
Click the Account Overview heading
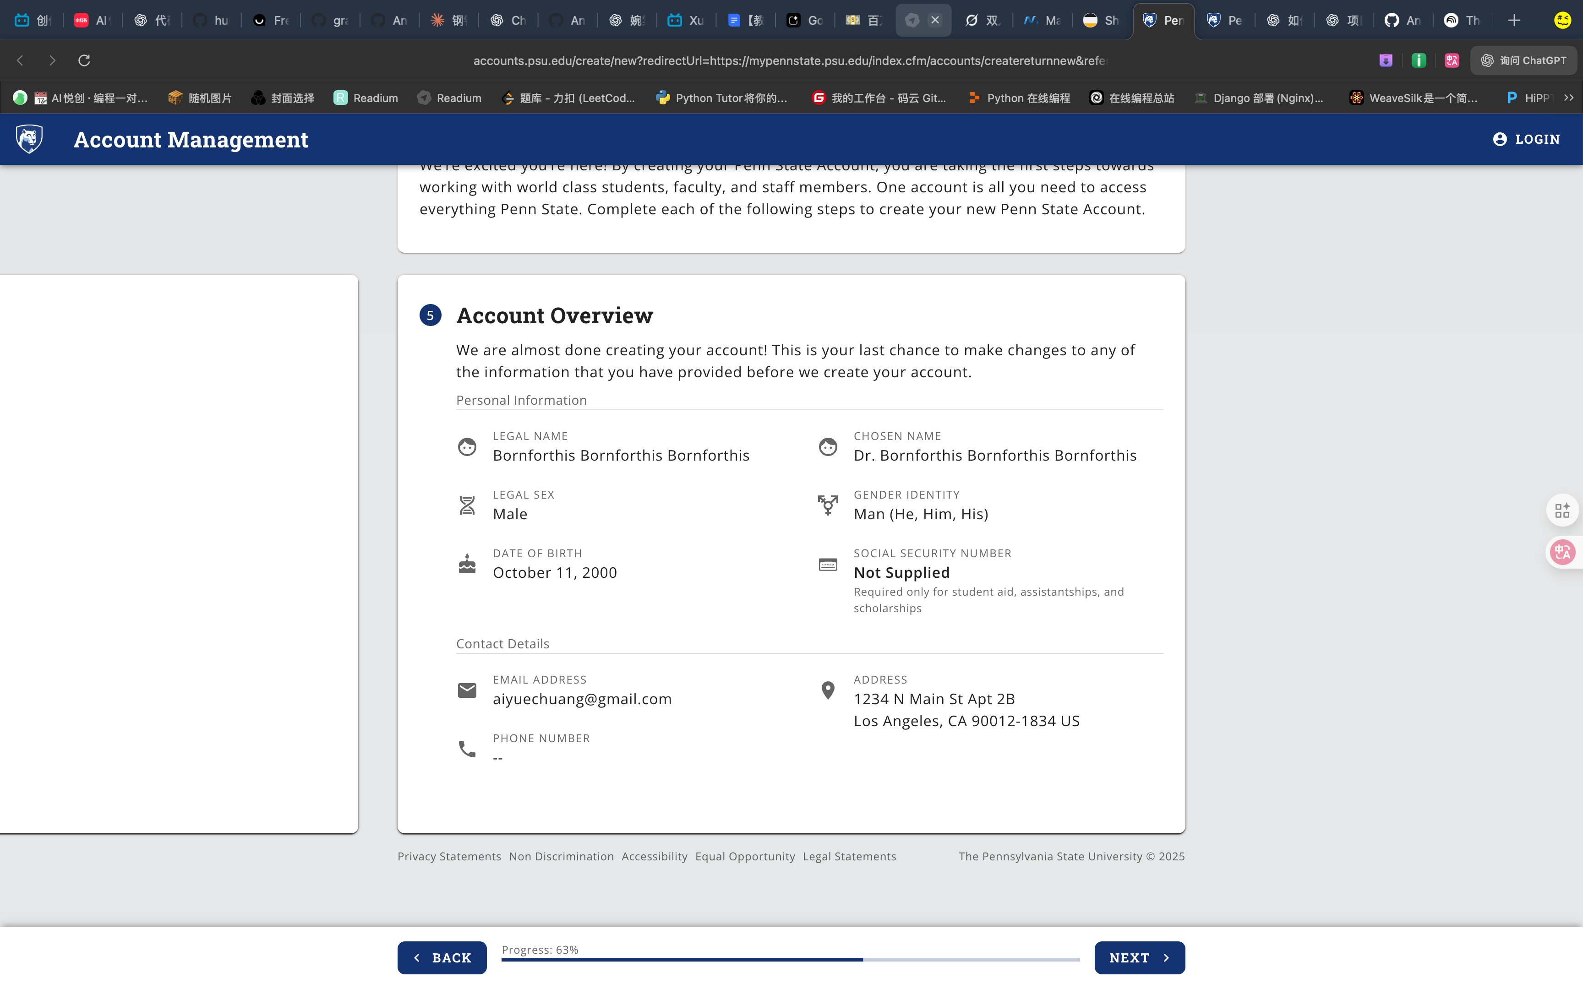click(x=555, y=315)
